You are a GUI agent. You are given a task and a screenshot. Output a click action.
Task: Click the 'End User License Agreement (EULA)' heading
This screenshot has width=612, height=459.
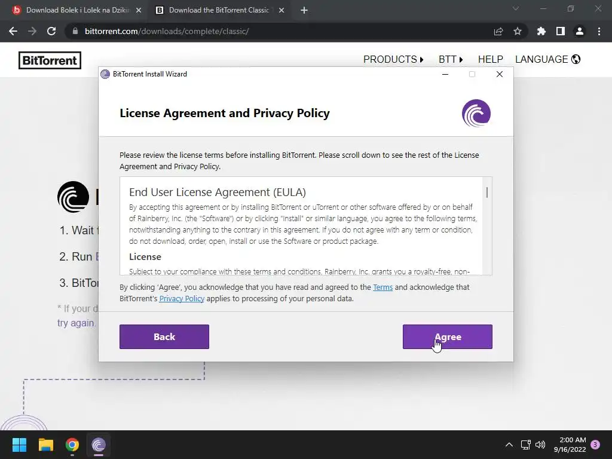pyautogui.click(x=218, y=192)
